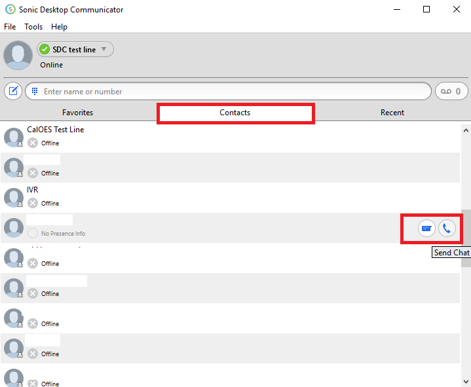
Task: Close the Sonic Desktop Communicator window
Action: pos(457,9)
